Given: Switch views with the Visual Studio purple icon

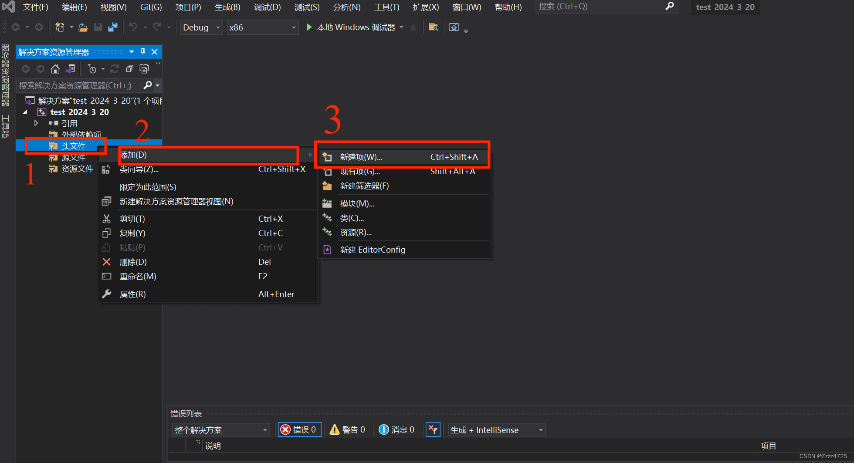Looking at the screenshot, I should 70,69.
